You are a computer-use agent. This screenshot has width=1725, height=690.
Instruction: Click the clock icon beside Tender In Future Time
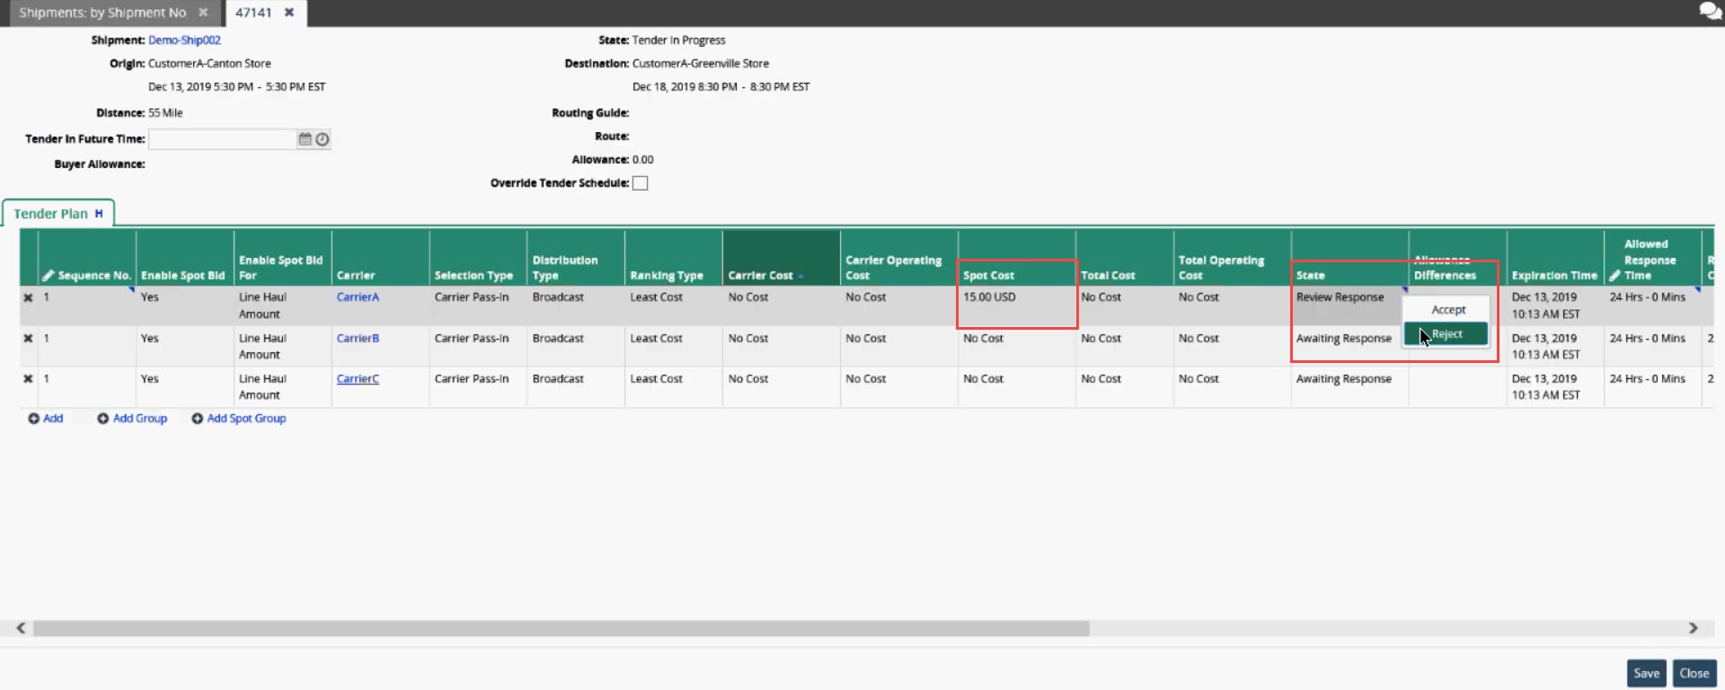tap(323, 139)
